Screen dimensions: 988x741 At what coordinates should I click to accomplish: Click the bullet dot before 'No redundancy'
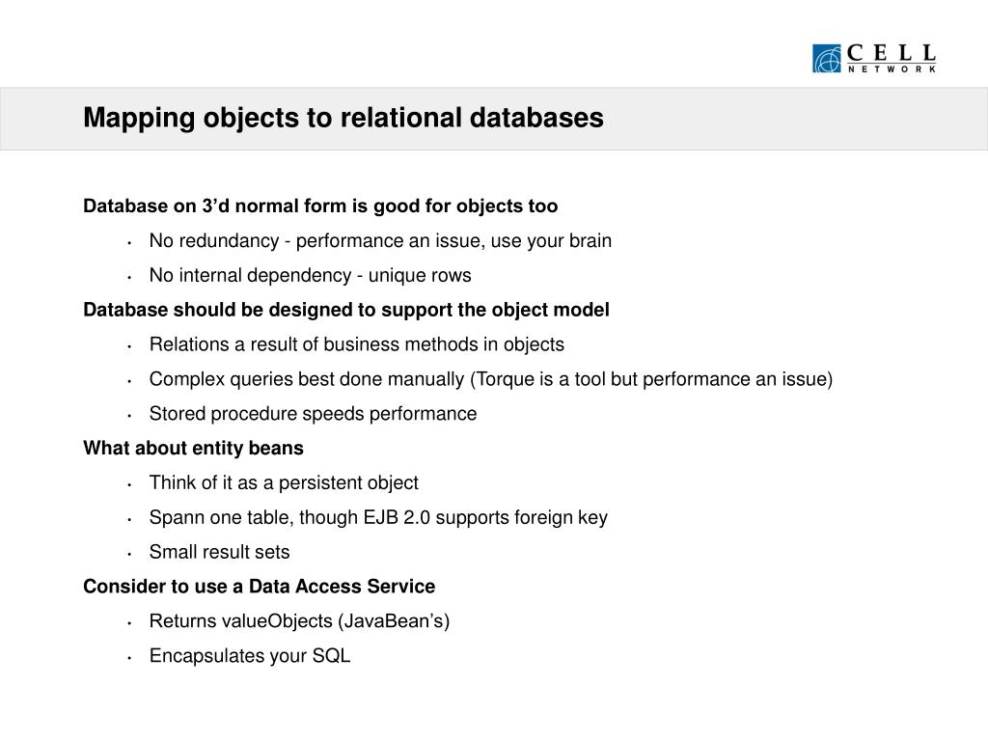(x=128, y=242)
